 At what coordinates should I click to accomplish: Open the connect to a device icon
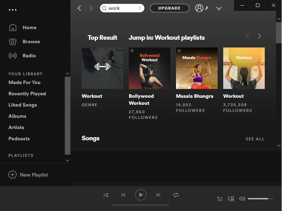tap(231, 199)
